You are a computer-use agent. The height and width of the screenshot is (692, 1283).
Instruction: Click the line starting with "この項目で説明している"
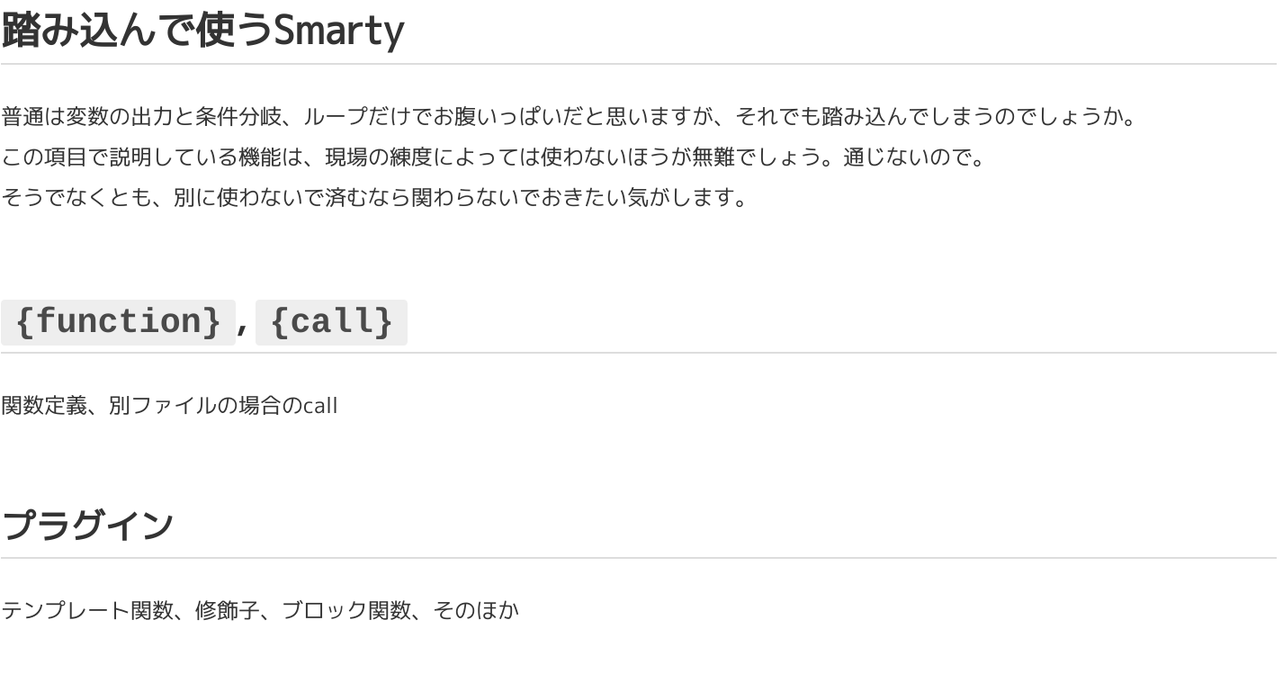(x=494, y=157)
